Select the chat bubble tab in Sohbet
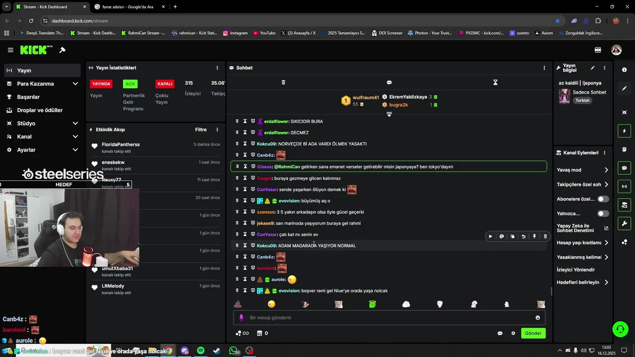This screenshot has height=357, width=635. [389, 82]
